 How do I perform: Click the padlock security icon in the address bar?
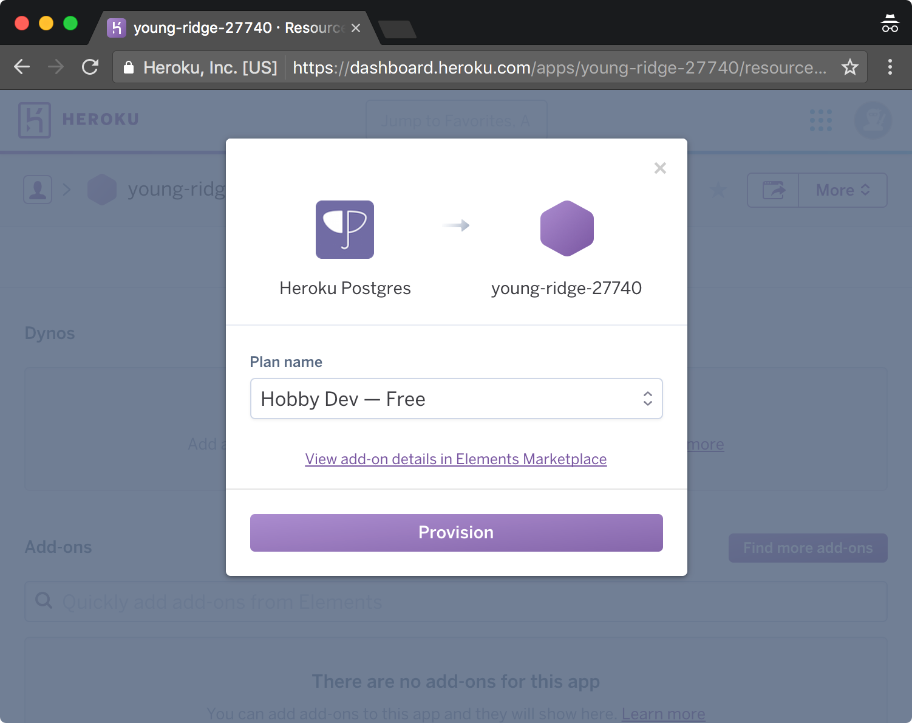point(129,67)
